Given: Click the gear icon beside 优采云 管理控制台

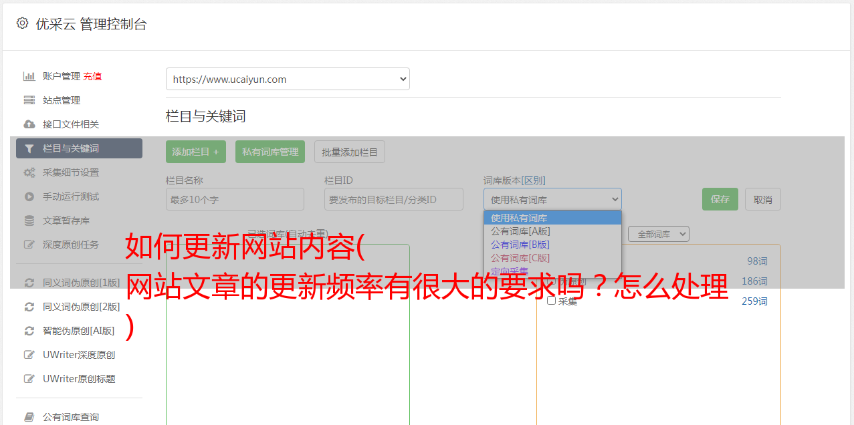Looking at the screenshot, I should click(22, 23).
